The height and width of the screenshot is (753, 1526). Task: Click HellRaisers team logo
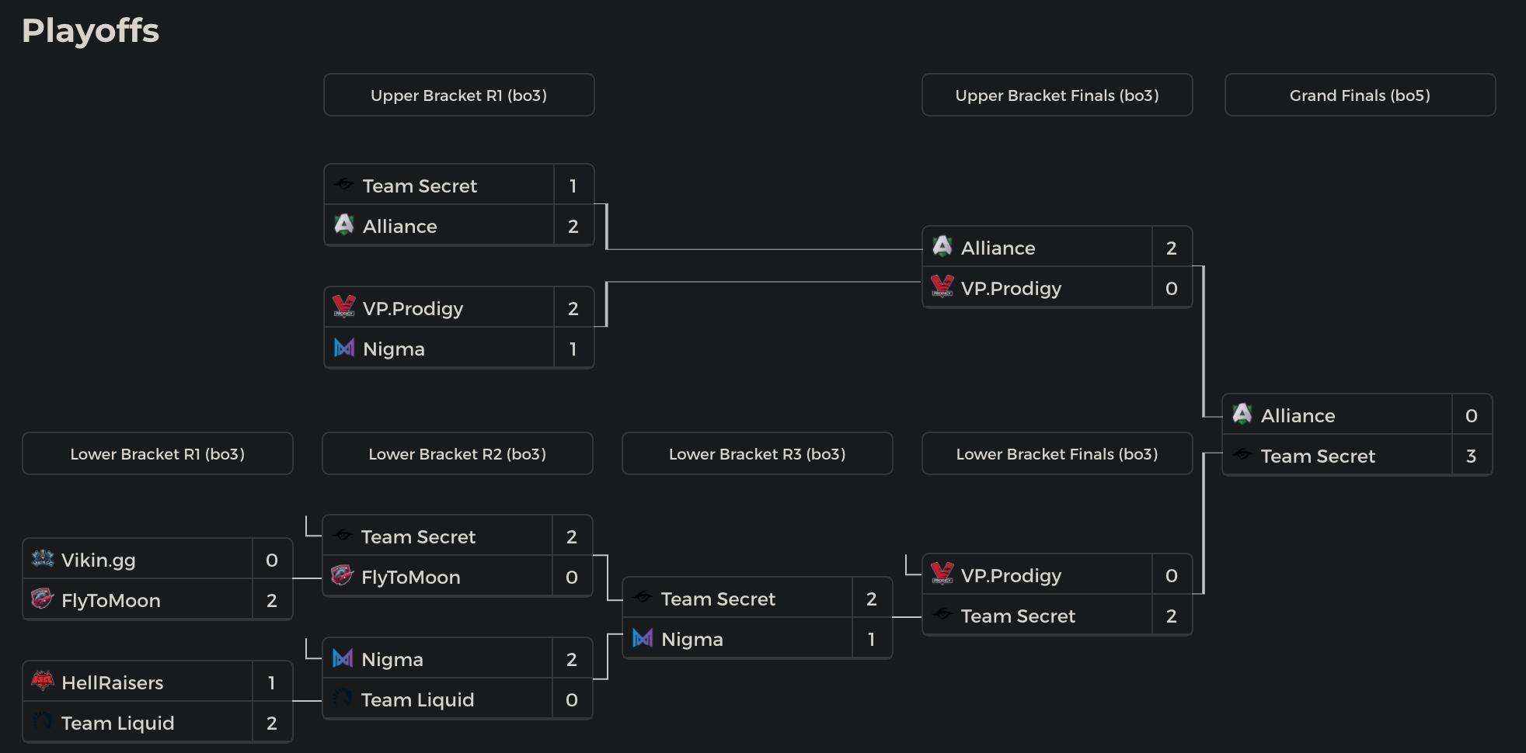click(x=42, y=682)
